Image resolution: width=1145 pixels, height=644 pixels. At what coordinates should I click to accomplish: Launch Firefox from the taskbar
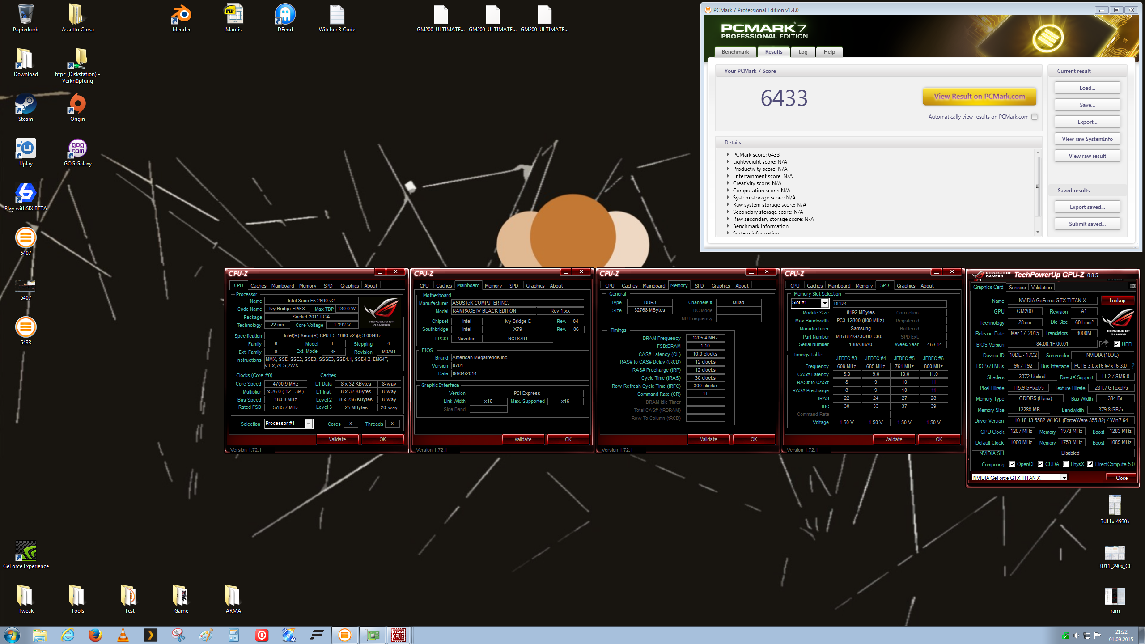95,635
